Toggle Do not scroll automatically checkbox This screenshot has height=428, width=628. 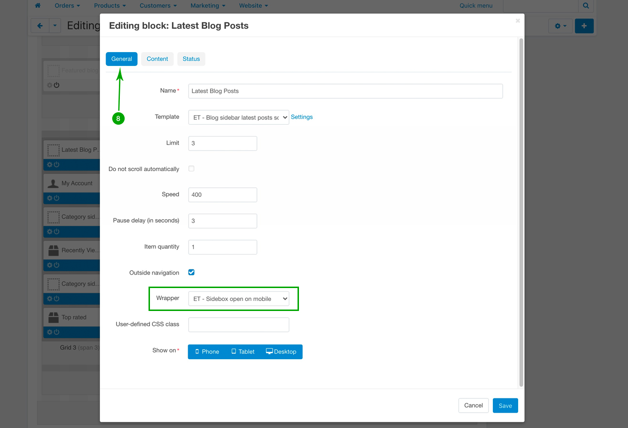(x=192, y=169)
